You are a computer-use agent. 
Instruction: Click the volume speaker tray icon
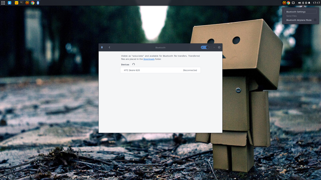[299, 3]
